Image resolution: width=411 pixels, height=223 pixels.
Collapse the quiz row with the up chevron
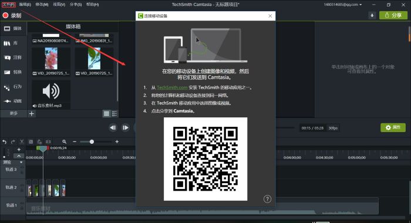(x=19, y=156)
